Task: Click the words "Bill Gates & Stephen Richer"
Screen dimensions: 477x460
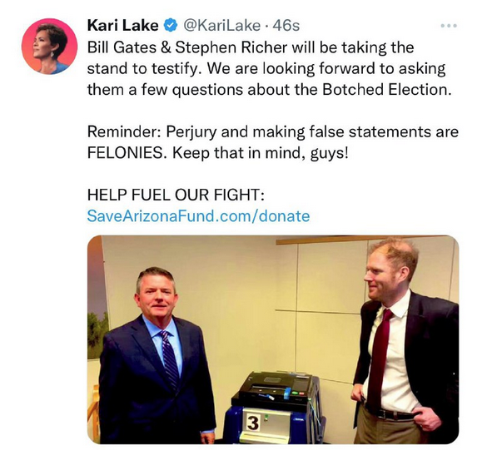Action: tap(187, 47)
